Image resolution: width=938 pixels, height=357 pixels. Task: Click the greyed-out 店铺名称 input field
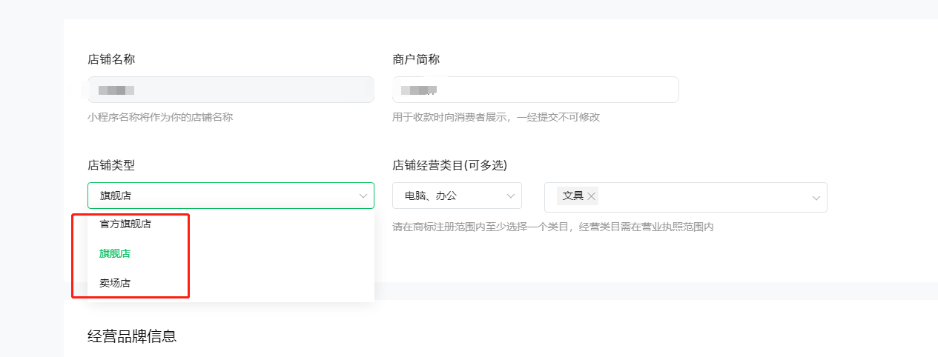pos(231,90)
